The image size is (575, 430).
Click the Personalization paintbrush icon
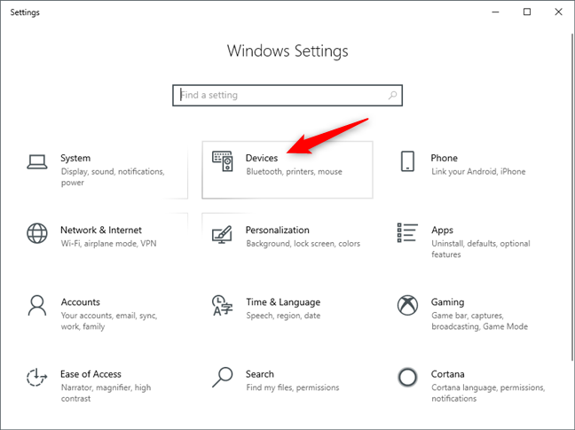(222, 234)
